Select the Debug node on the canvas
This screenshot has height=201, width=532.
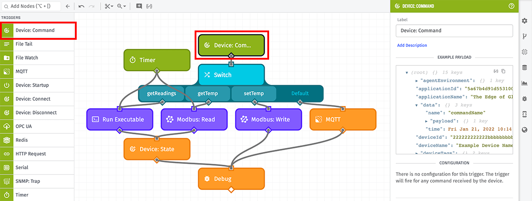(x=231, y=179)
